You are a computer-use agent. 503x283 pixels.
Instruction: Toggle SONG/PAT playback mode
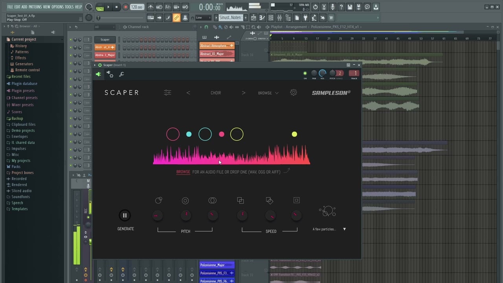click(x=100, y=7)
